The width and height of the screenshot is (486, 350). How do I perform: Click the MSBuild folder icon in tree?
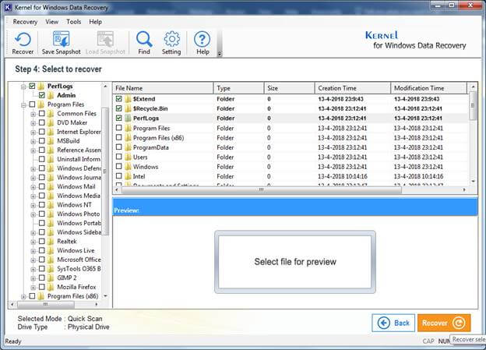[x=51, y=141]
